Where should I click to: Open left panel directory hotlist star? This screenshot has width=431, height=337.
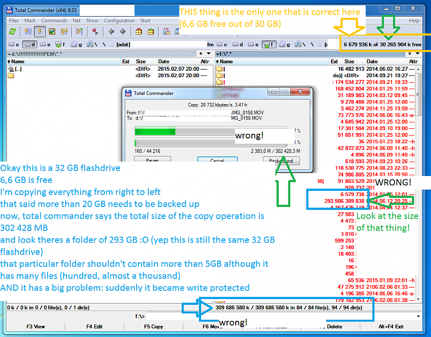point(201,53)
